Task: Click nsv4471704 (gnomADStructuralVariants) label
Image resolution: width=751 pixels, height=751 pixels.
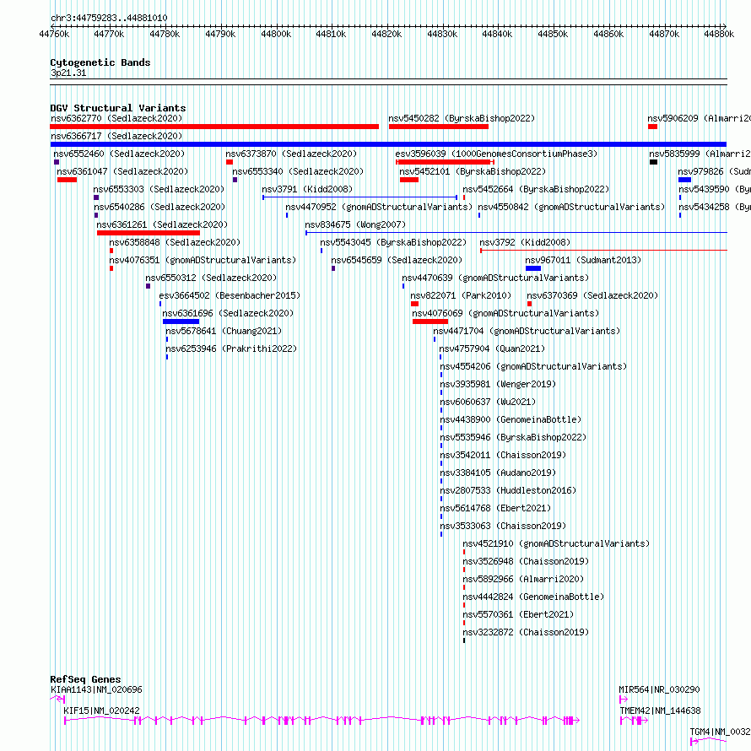Action: click(527, 331)
